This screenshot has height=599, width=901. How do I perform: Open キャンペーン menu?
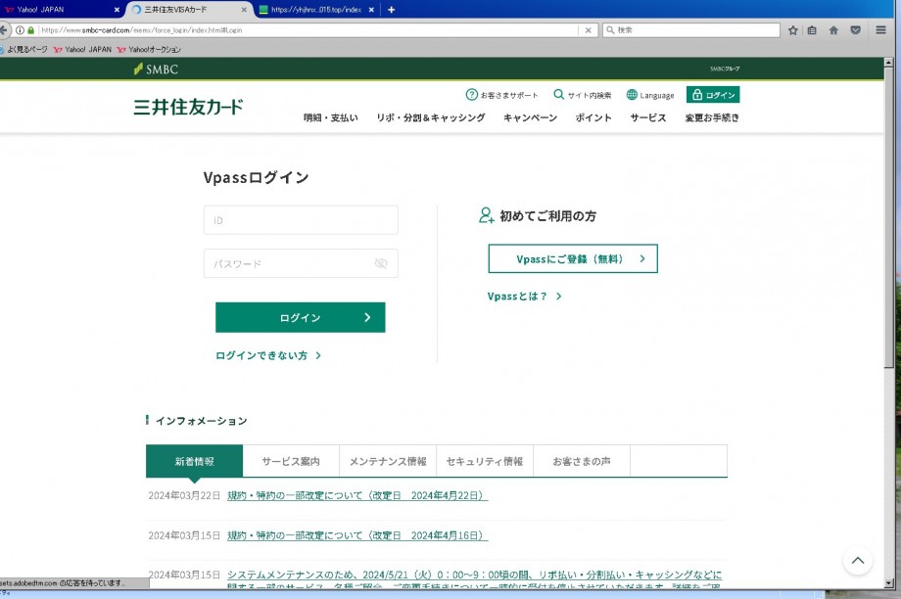click(x=531, y=117)
